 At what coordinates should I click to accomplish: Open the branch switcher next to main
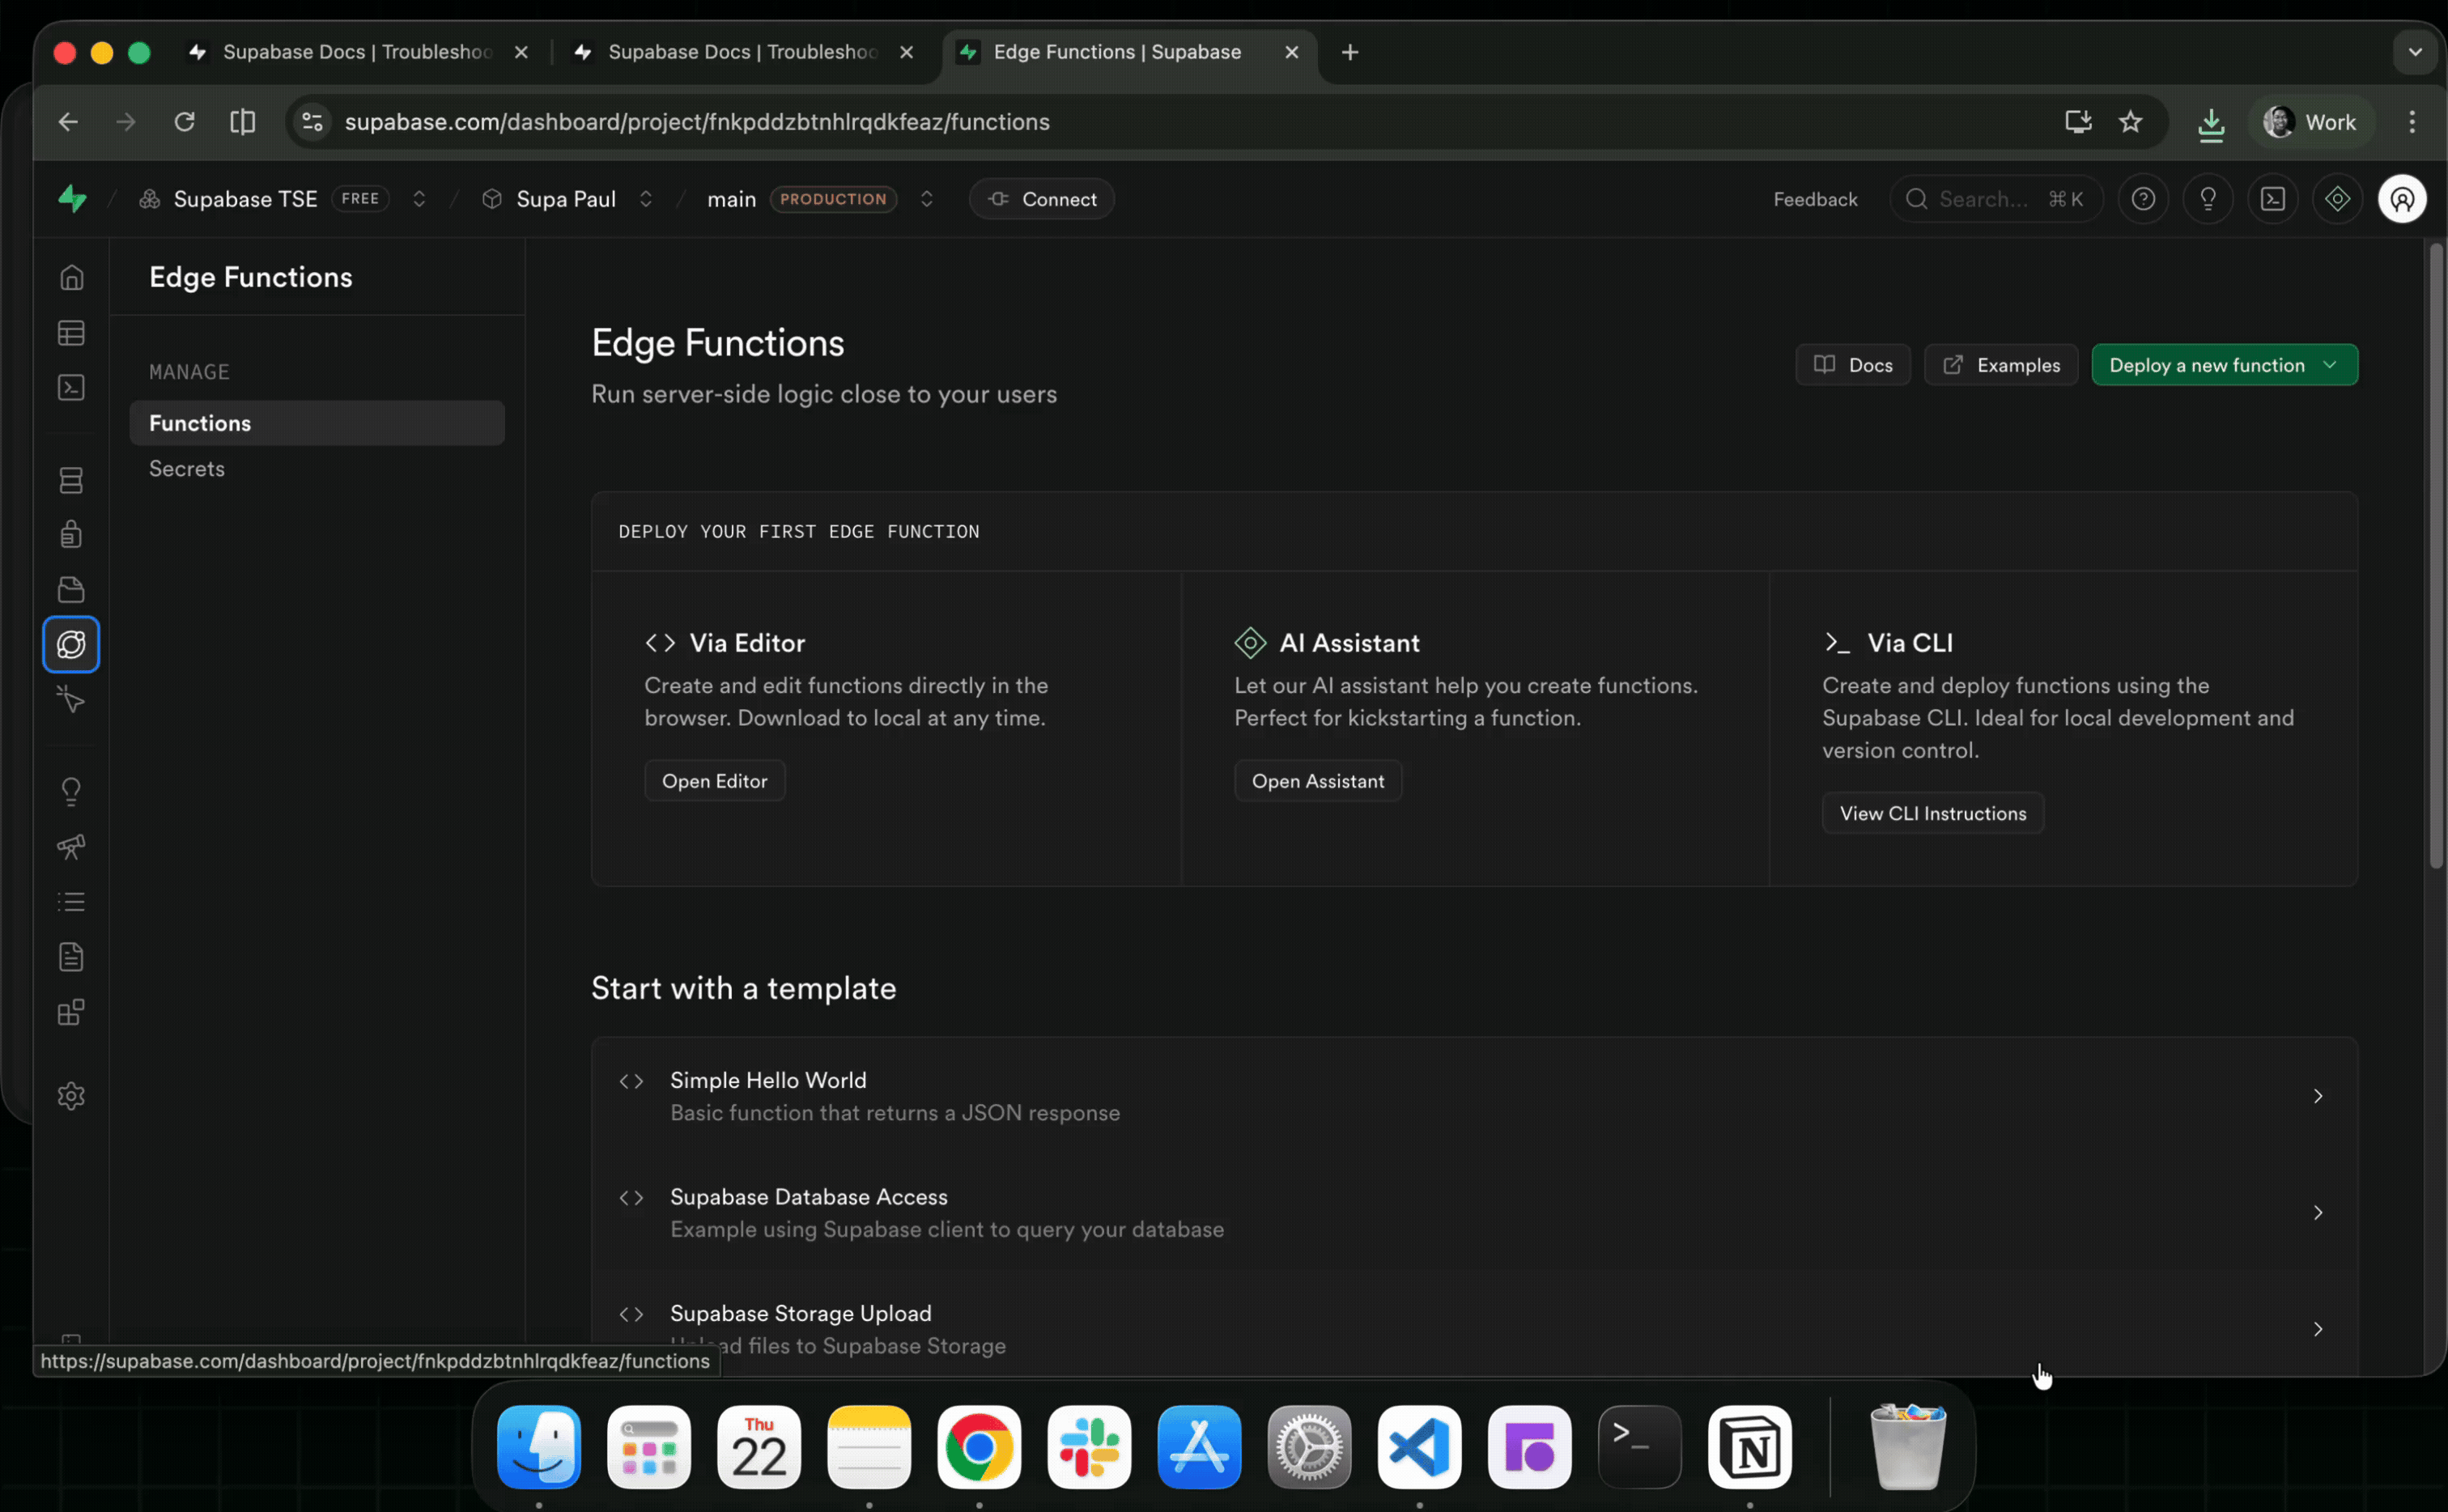pos(926,199)
